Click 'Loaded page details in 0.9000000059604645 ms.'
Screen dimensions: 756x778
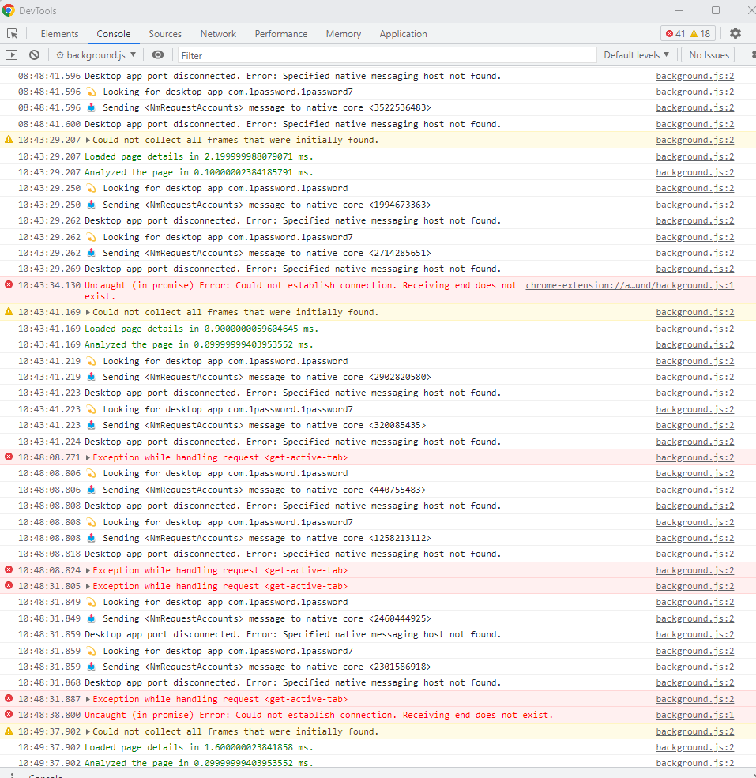coord(201,329)
